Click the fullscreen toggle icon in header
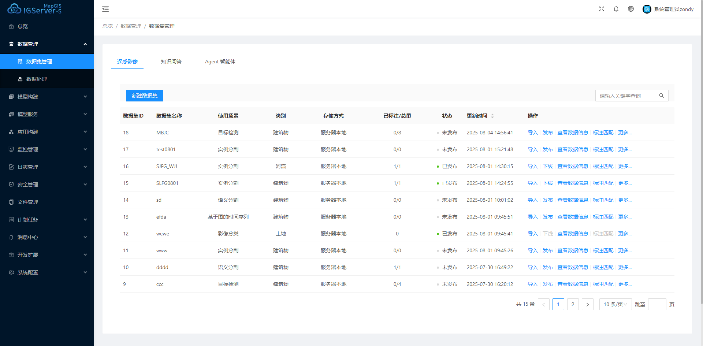703x346 pixels. pyautogui.click(x=602, y=9)
